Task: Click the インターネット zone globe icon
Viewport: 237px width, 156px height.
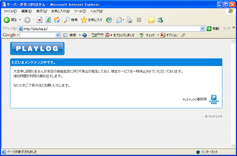Action: [x=198, y=152]
